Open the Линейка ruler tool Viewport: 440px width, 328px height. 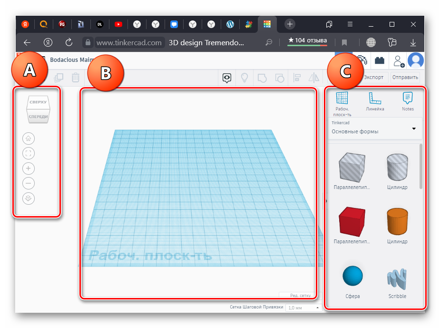[375, 101]
